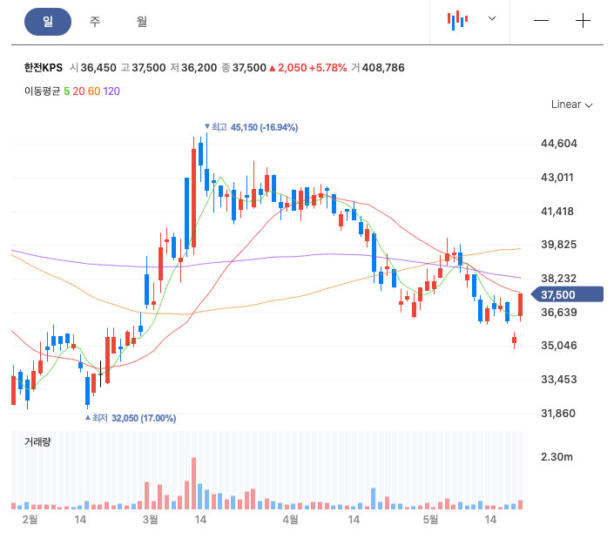Click the 43,011 price axis label
Image resolution: width=614 pixels, height=539 pixels.
557,178
